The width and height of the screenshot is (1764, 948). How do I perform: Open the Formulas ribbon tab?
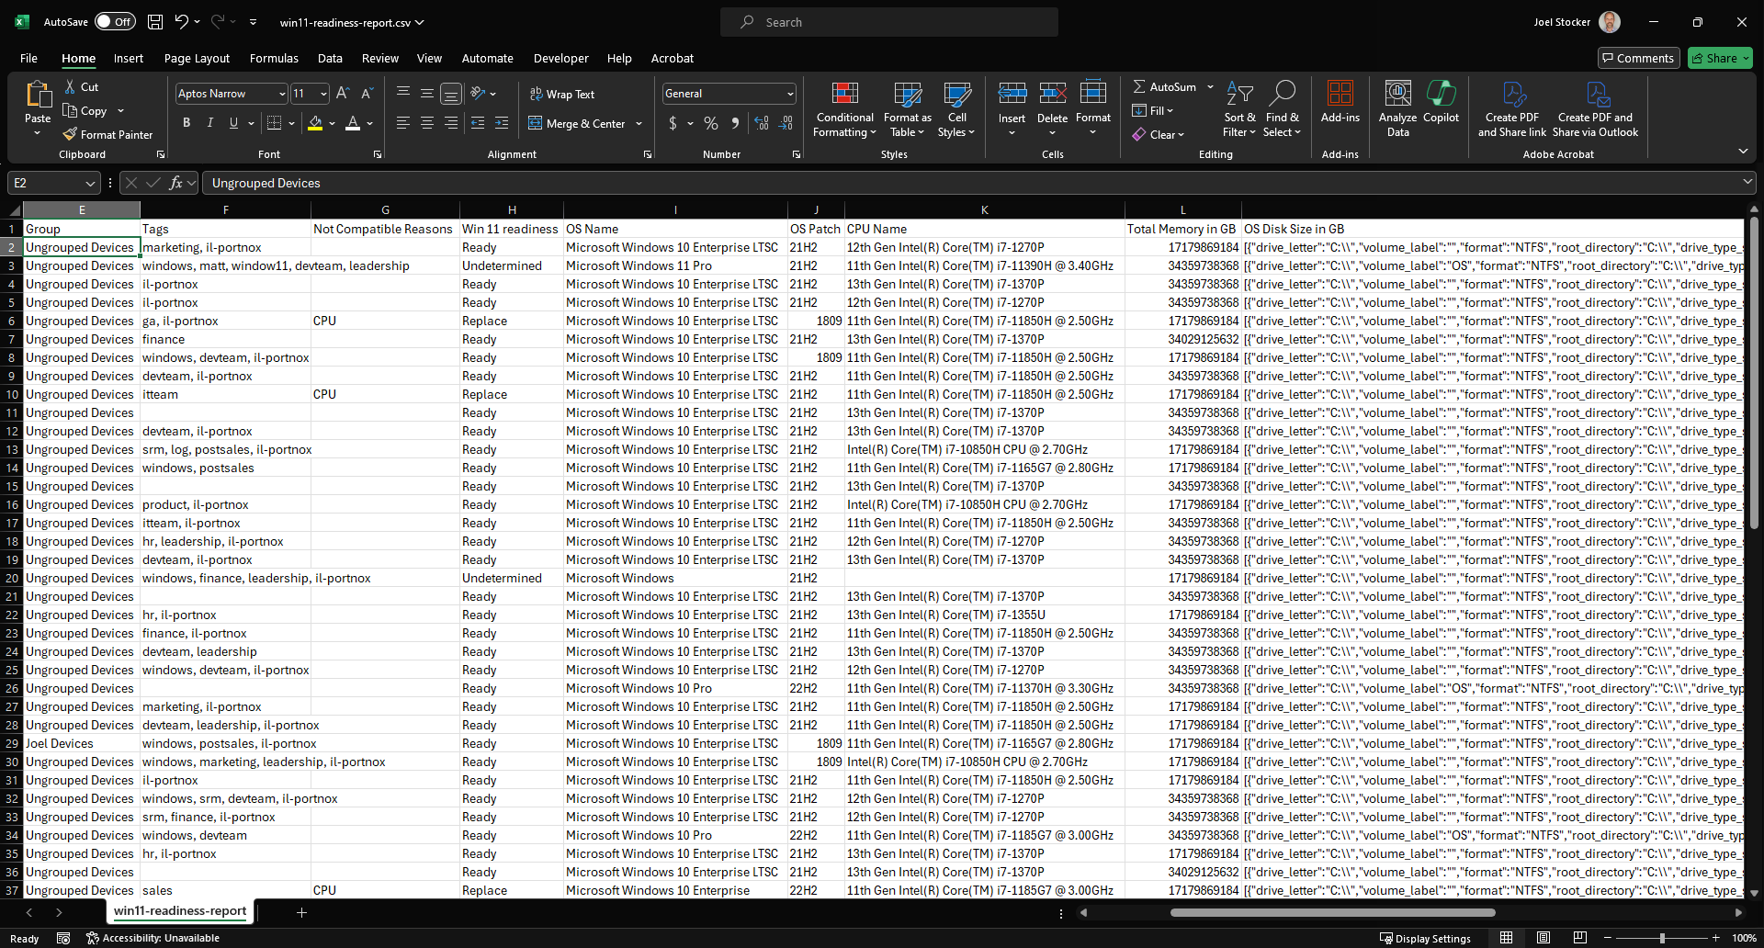274,58
